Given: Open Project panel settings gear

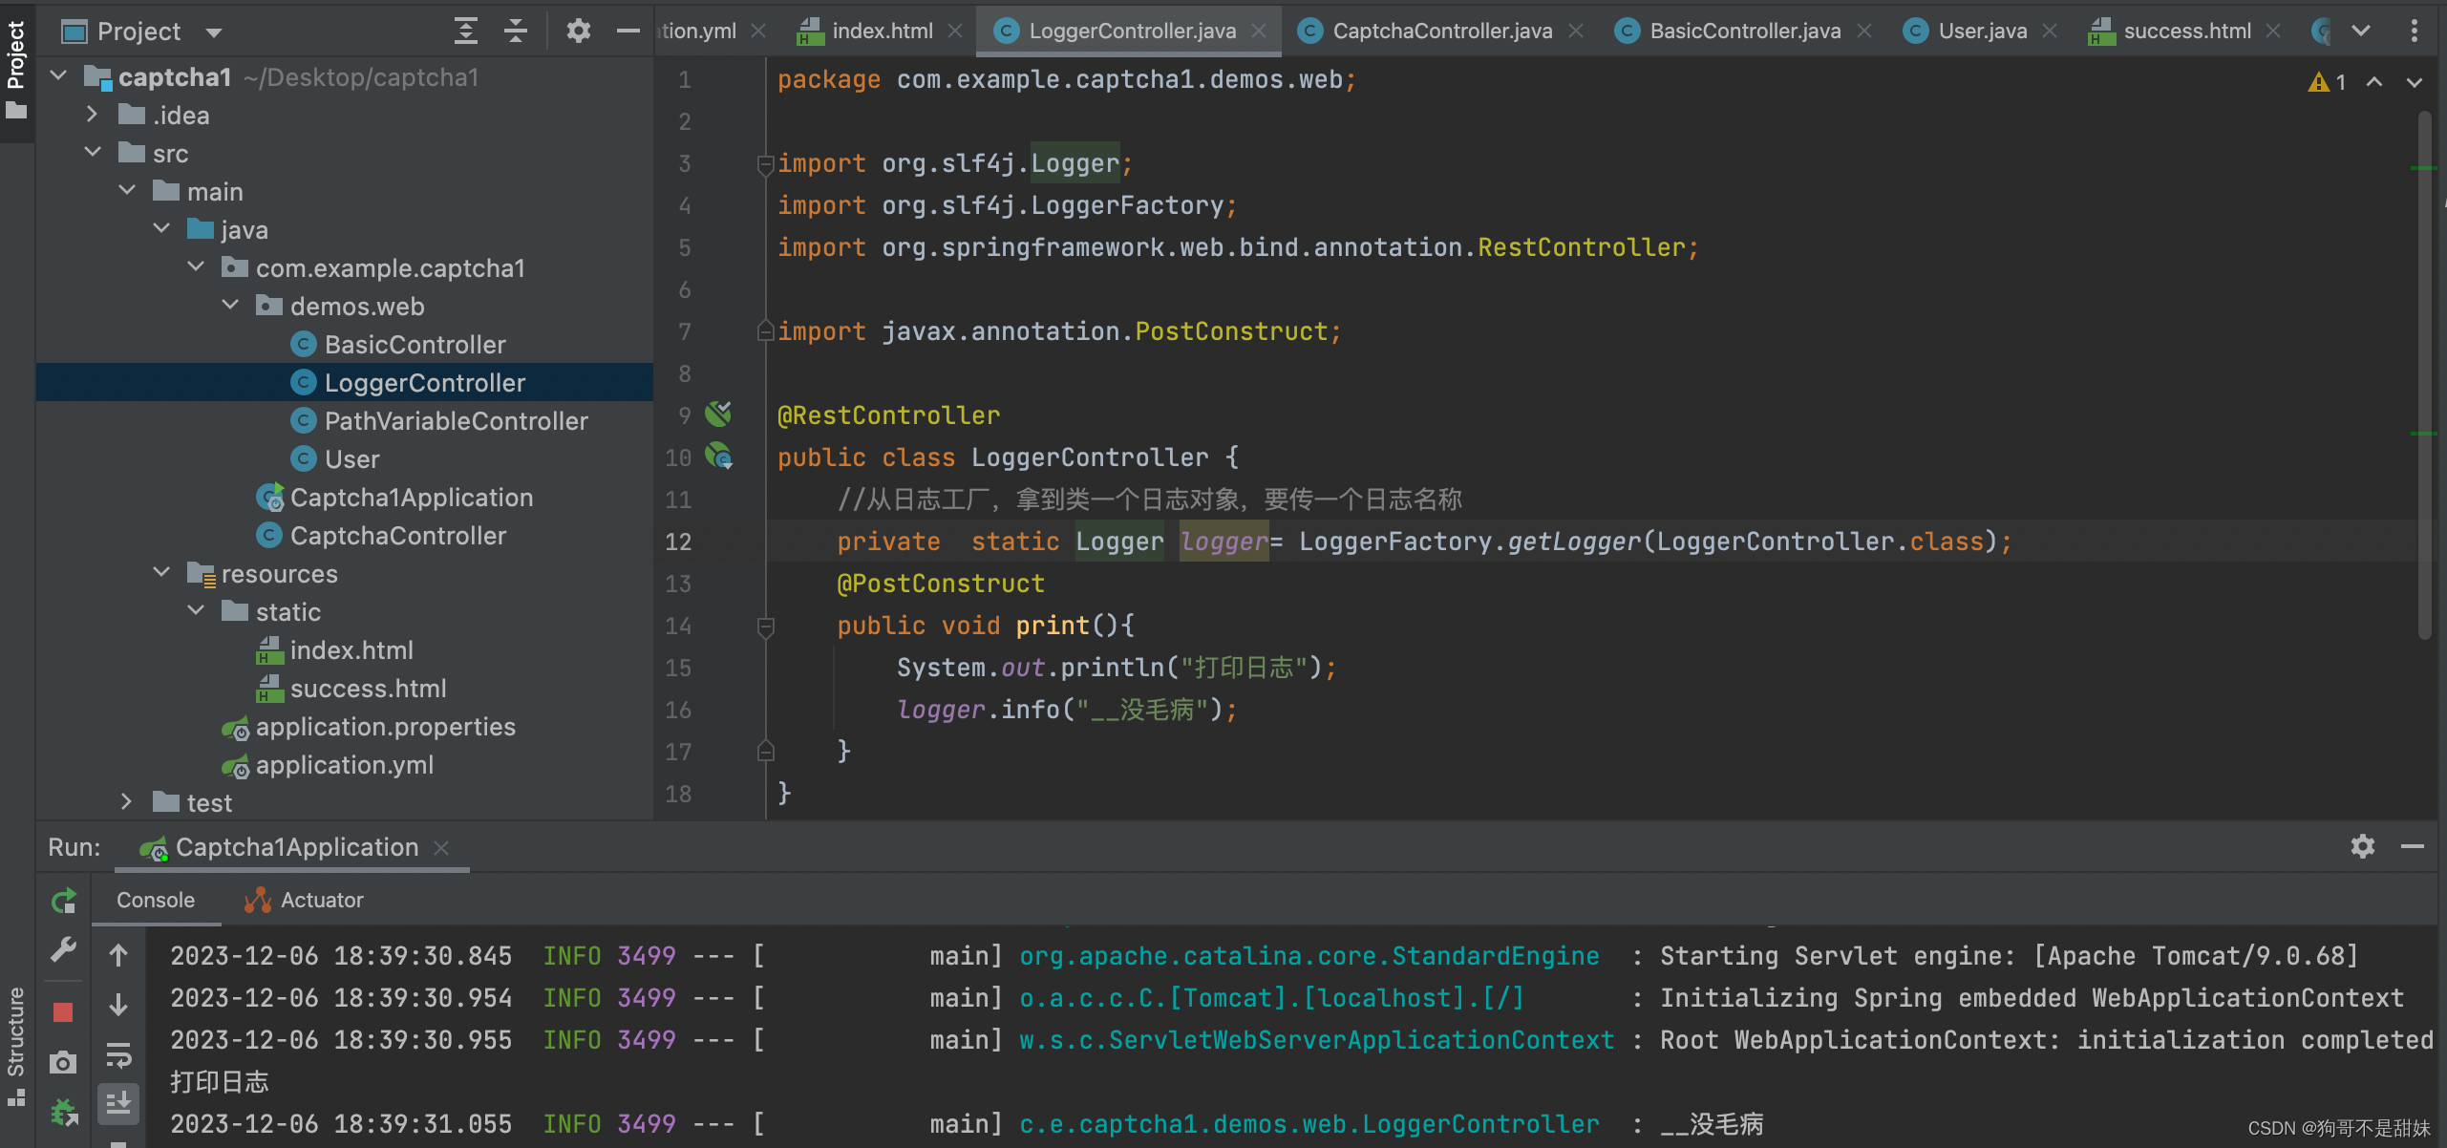Looking at the screenshot, I should 578,32.
